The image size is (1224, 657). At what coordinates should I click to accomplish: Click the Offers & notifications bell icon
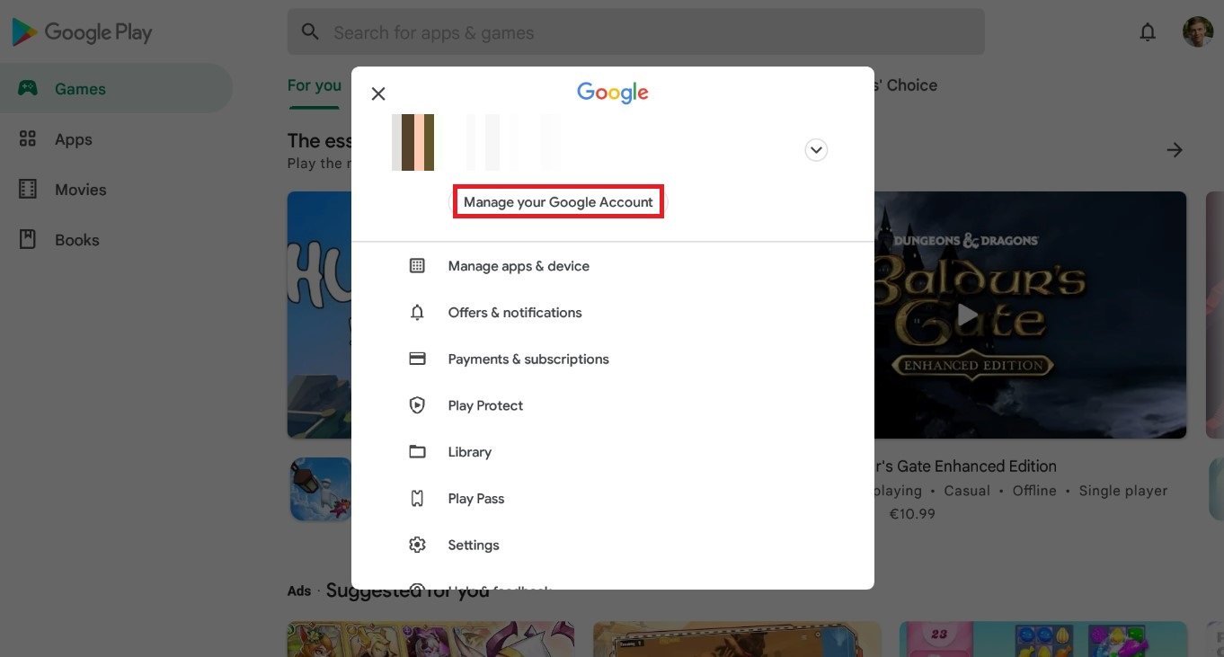tap(417, 313)
